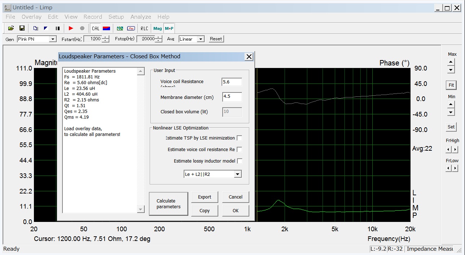Click the blue-white triangle toolbar icon

tap(46, 28)
